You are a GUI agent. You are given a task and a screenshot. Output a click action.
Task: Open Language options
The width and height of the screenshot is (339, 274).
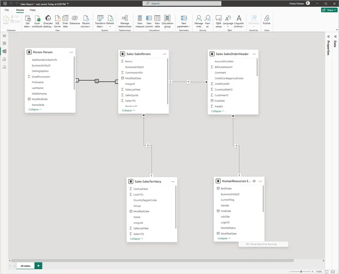[228, 21]
